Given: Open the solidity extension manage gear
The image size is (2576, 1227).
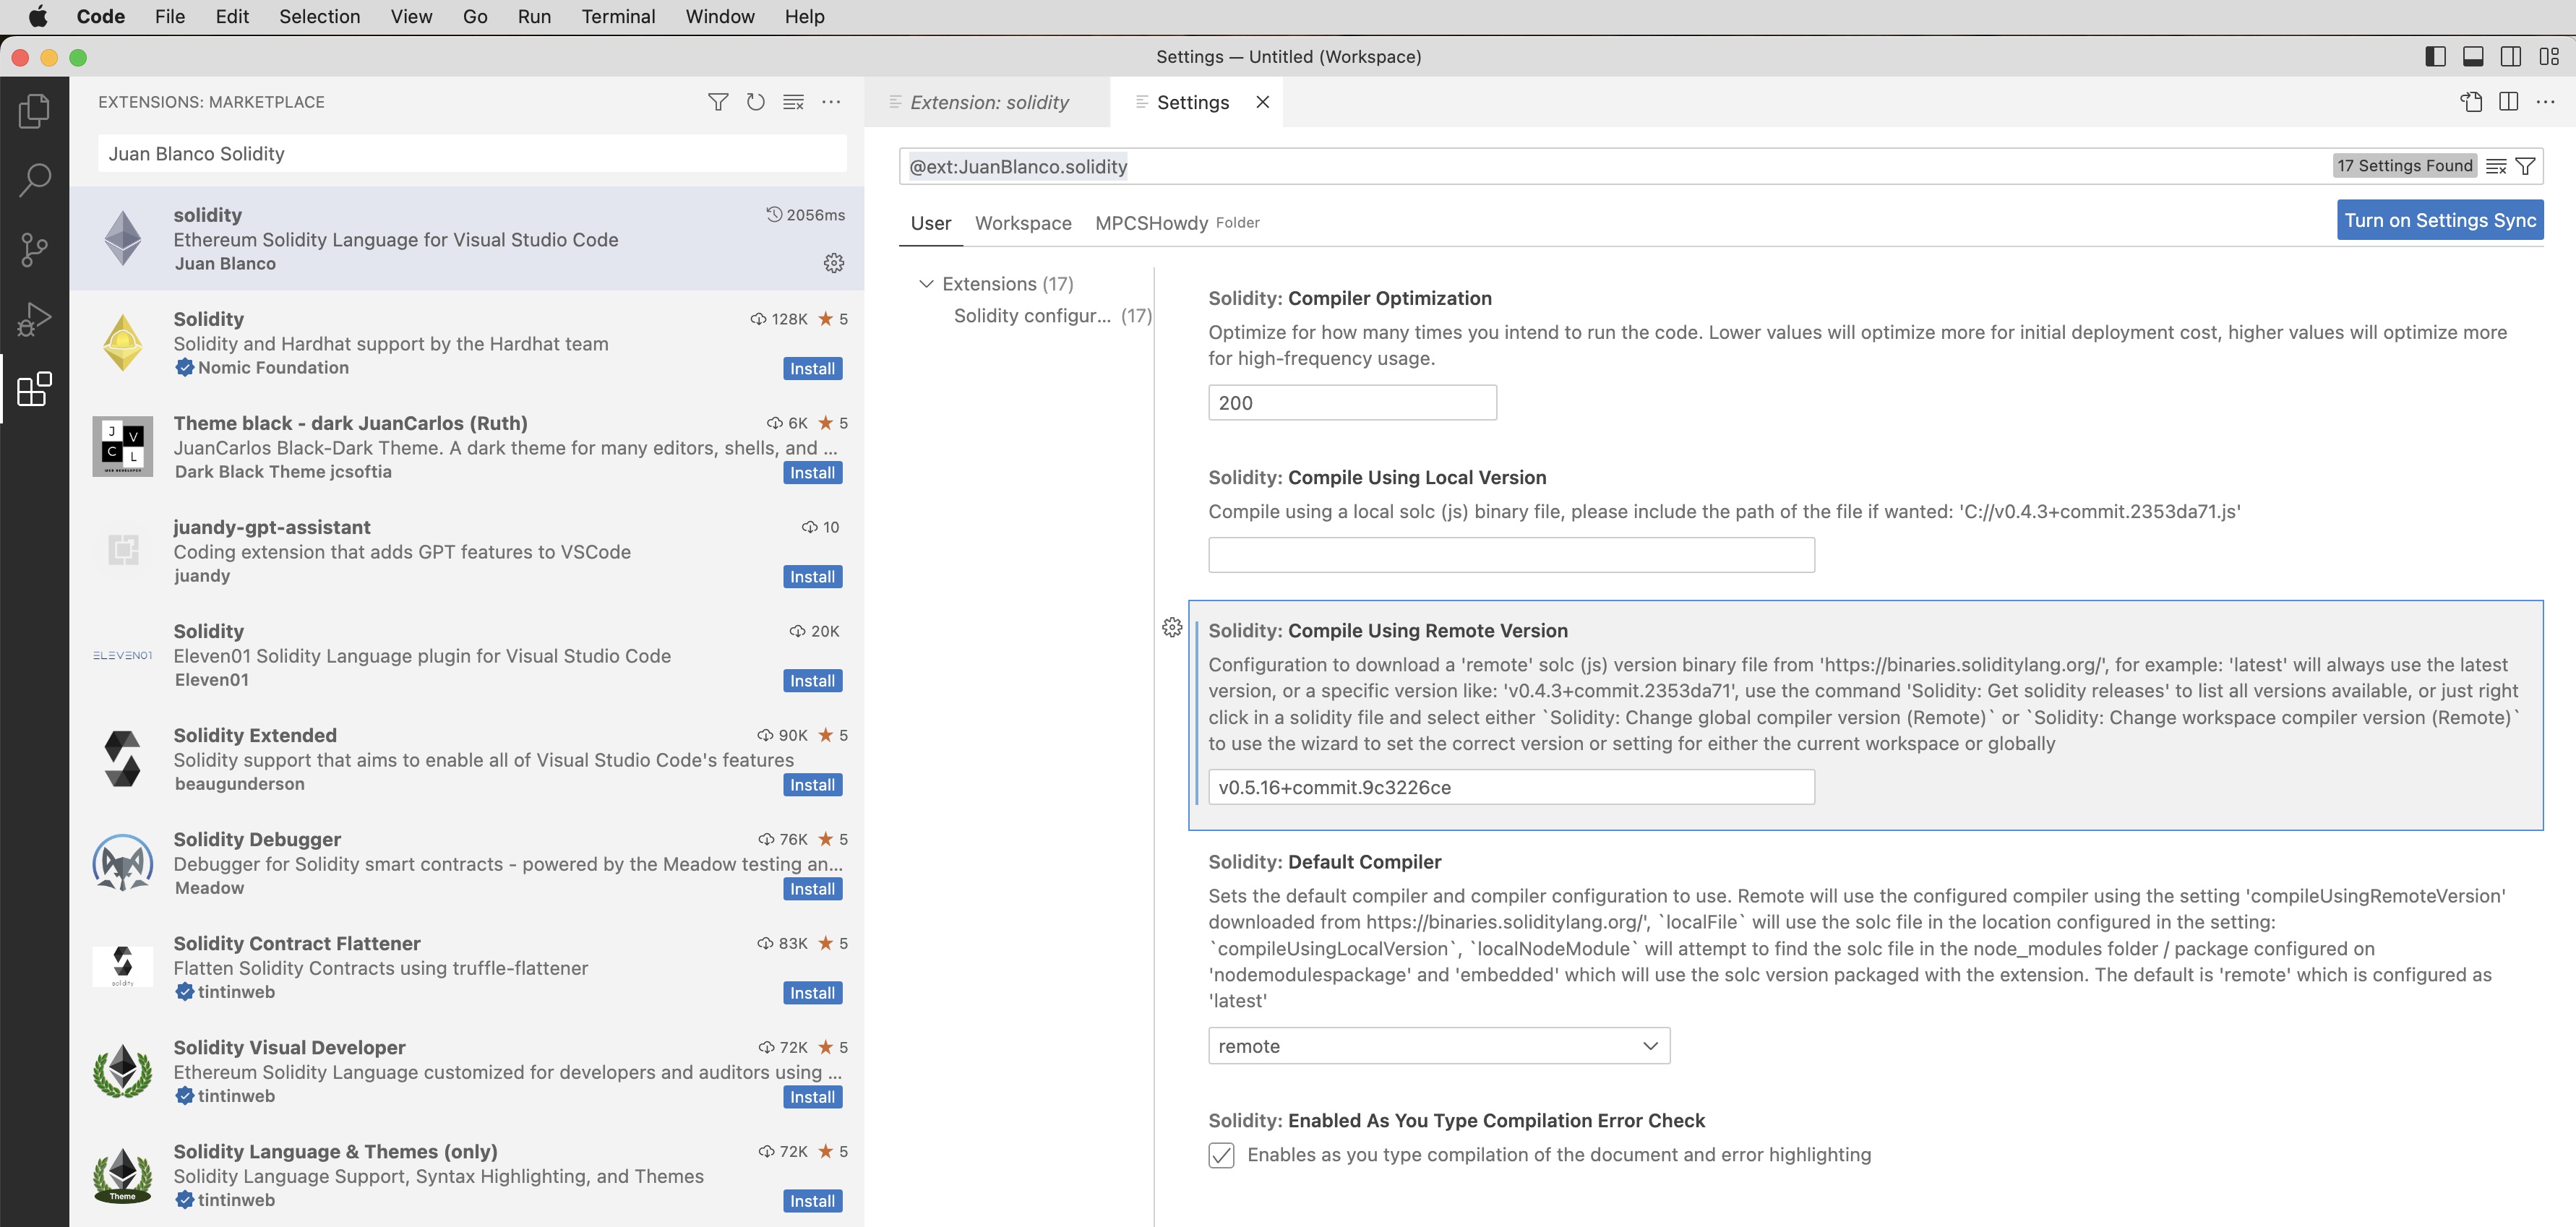Looking at the screenshot, I should tap(833, 263).
